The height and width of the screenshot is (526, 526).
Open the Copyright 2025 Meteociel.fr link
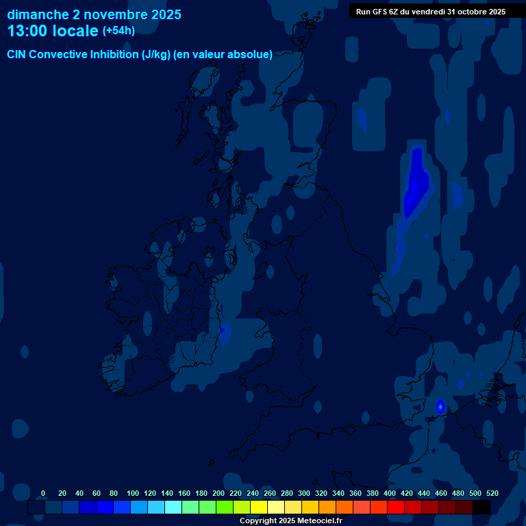[x=290, y=521]
